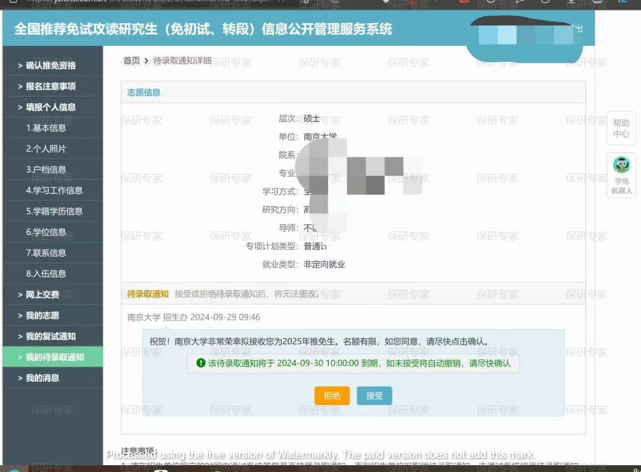Click the 拒绝 reject button
The width and height of the screenshot is (641, 472).
click(x=332, y=395)
